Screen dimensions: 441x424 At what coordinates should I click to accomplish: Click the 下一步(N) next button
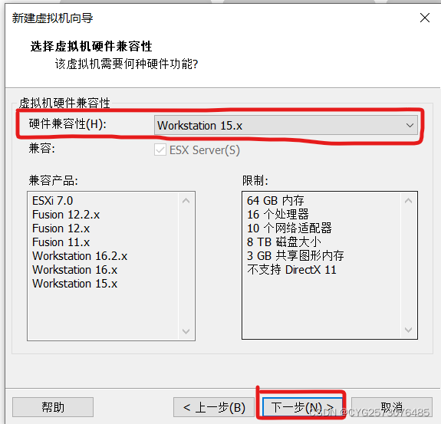[303, 407]
